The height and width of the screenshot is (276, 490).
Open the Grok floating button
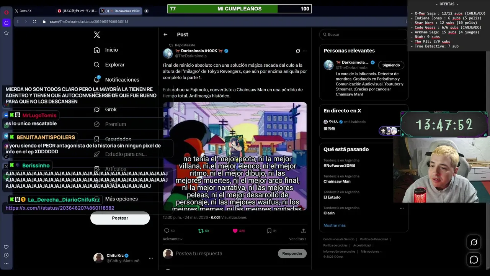(474, 242)
